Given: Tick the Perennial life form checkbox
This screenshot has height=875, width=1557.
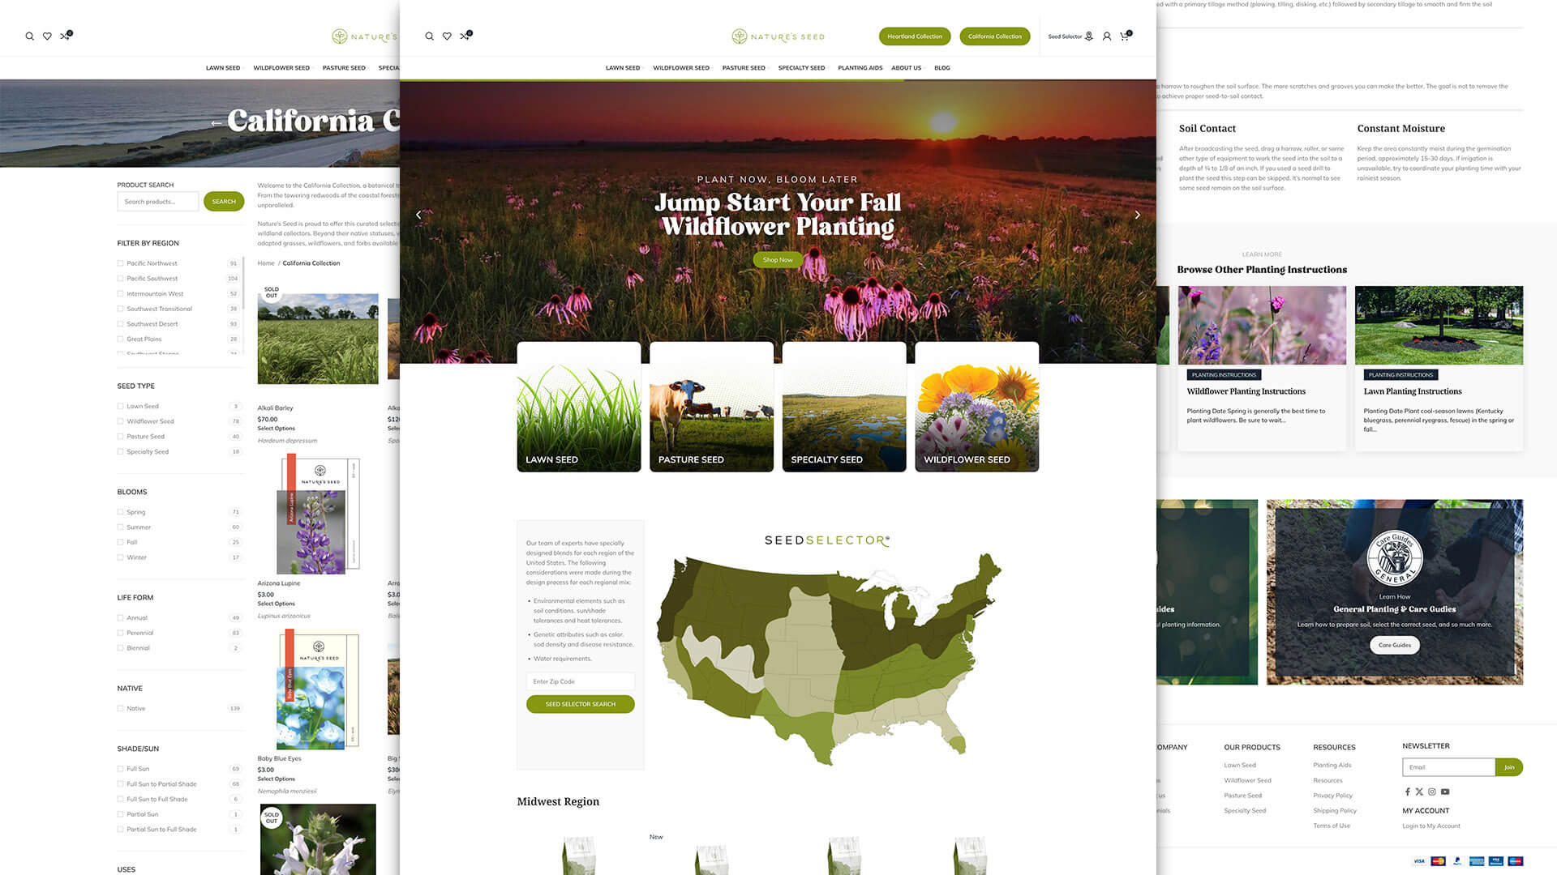Looking at the screenshot, I should [x=121, y=633].
